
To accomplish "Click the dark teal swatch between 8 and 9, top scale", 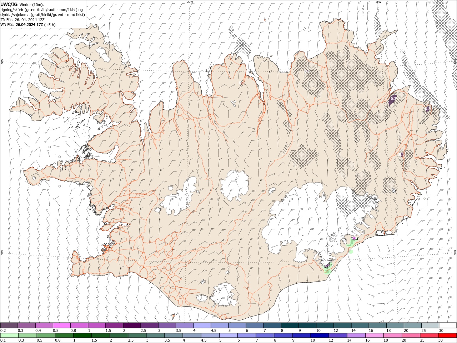I will pyautogui.click(x=290, y=325).
